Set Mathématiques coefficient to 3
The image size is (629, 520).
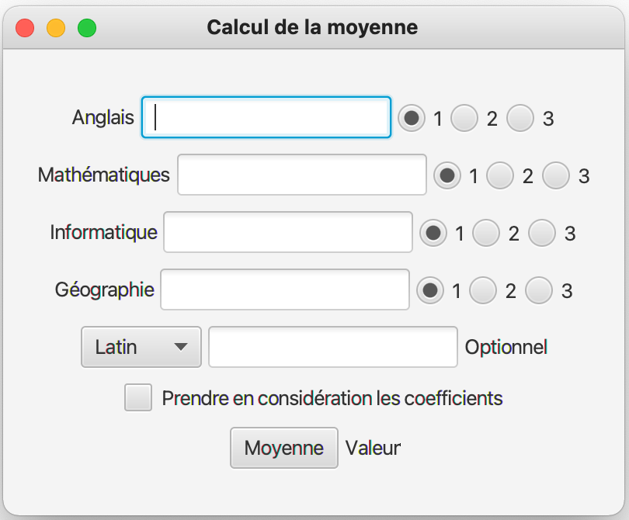click(x=556, y=175)
